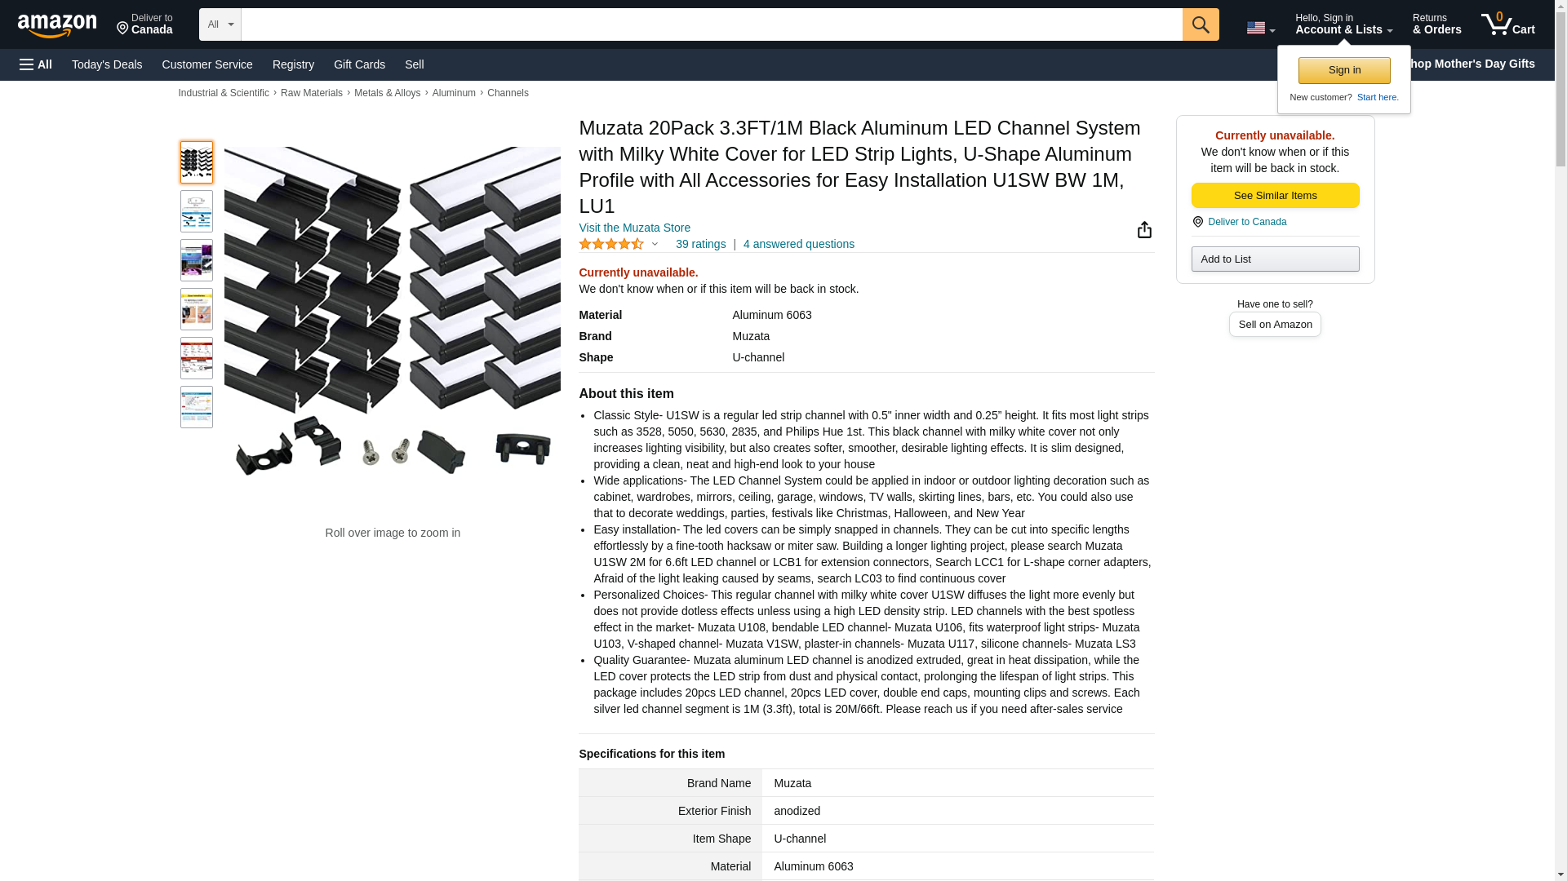
Task: Click the star rating icons
Action: 611,244
